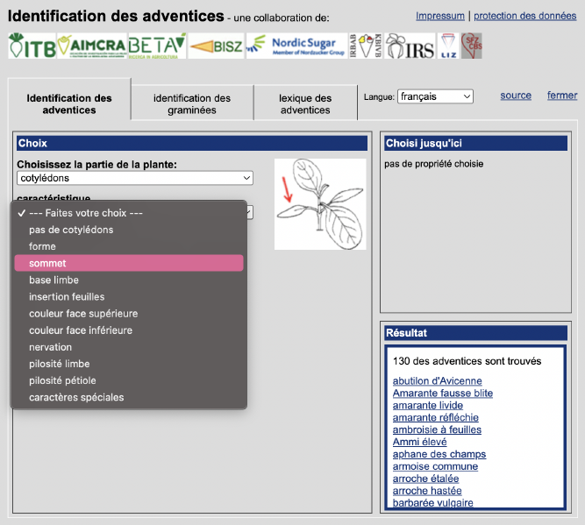Viewport: 585px width, 525px height.
Task: Click the SFZ CBS heart logo
Action: pyautogui.click(x=472, y=46)
